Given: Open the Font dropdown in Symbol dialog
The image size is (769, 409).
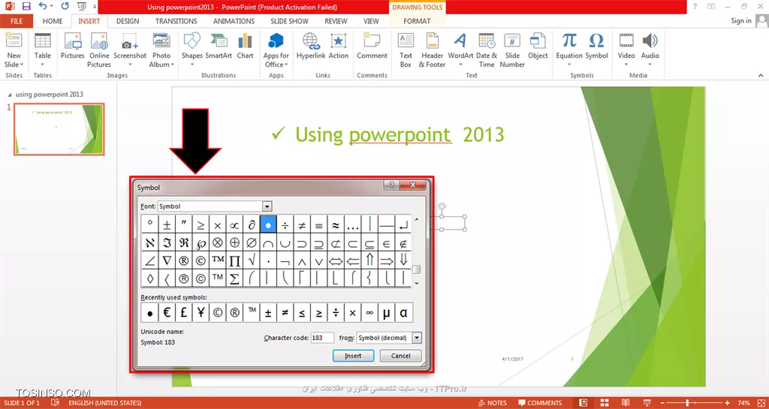Looking at the screenshot, I should (x=267, y=206).
